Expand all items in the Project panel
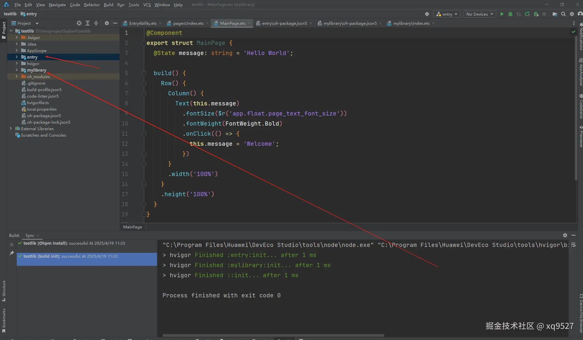Screen dimensions: 583x340 [x=88, y=23]
